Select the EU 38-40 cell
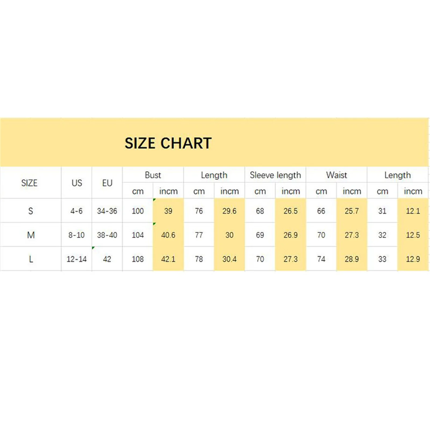 coord(107,235)
